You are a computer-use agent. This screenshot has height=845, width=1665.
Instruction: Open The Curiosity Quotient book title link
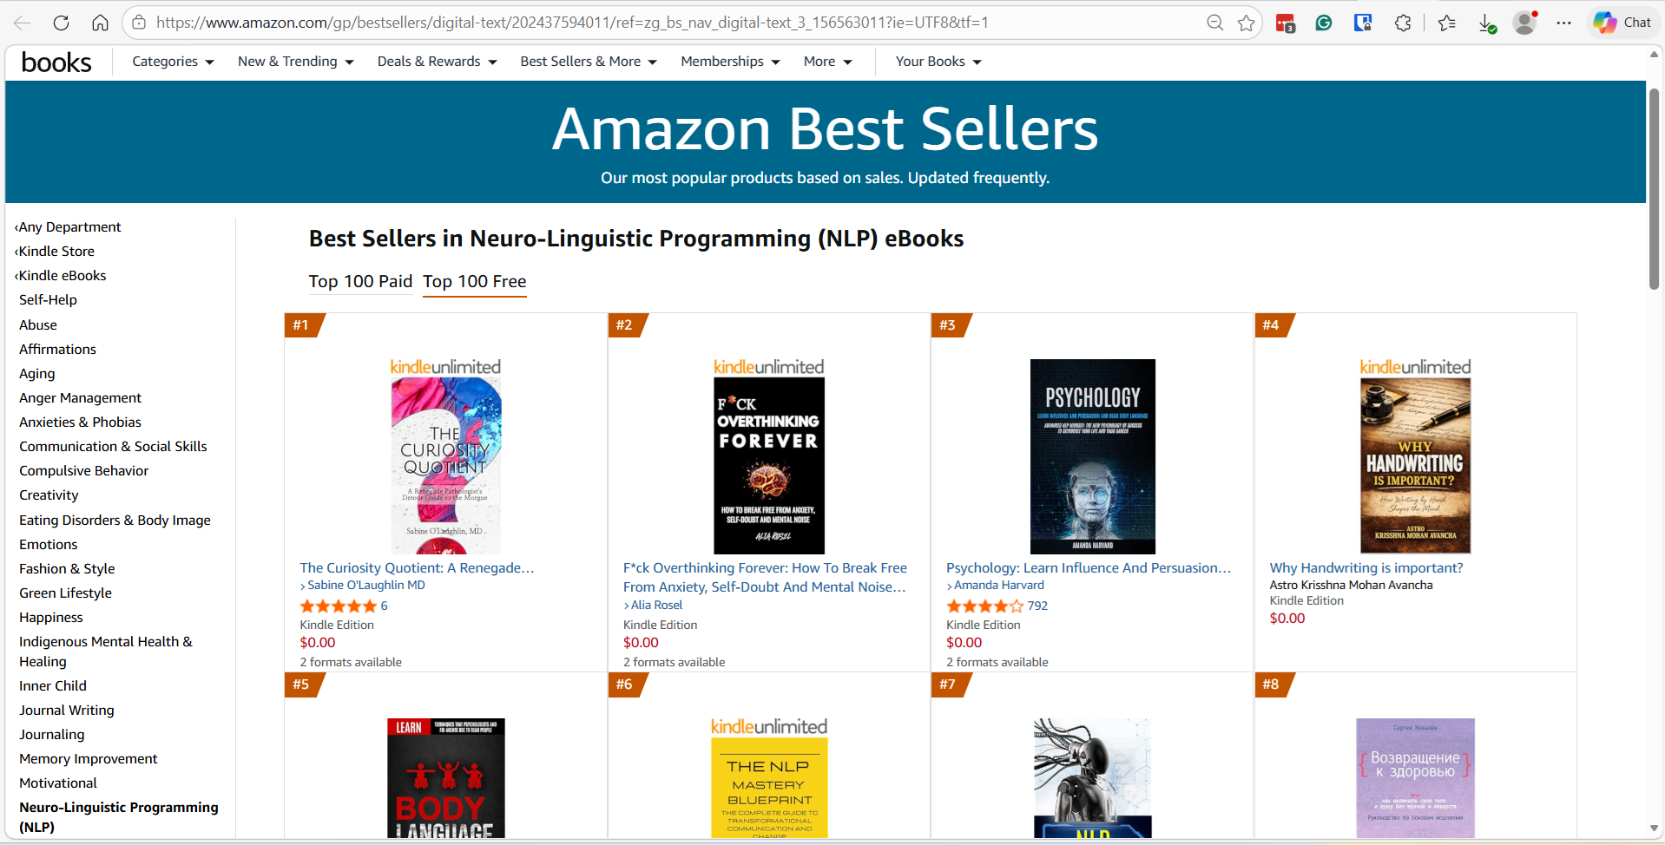[x=417, y=567]
